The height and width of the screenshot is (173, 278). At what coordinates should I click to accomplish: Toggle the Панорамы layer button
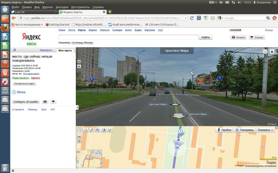[245, 130]
